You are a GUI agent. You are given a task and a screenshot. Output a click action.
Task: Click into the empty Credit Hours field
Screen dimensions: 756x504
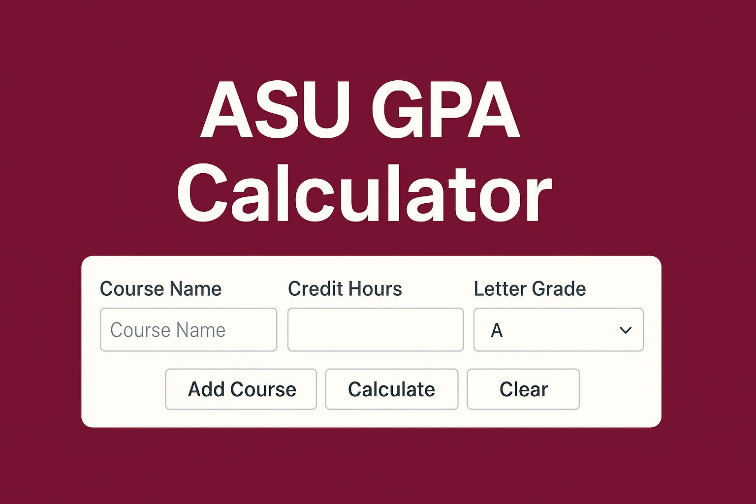click(x=376, y=330)
